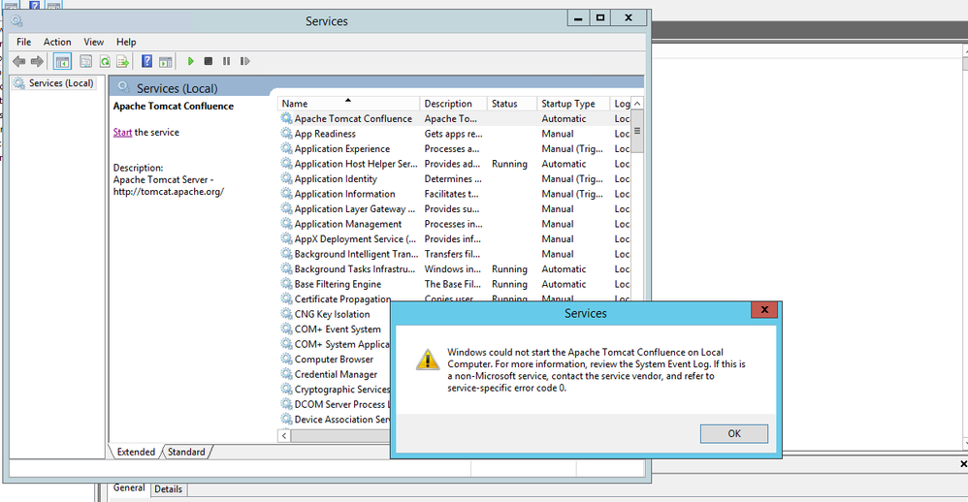Minimize the Services window
968x502 pixels.
(x=578, y=17)
